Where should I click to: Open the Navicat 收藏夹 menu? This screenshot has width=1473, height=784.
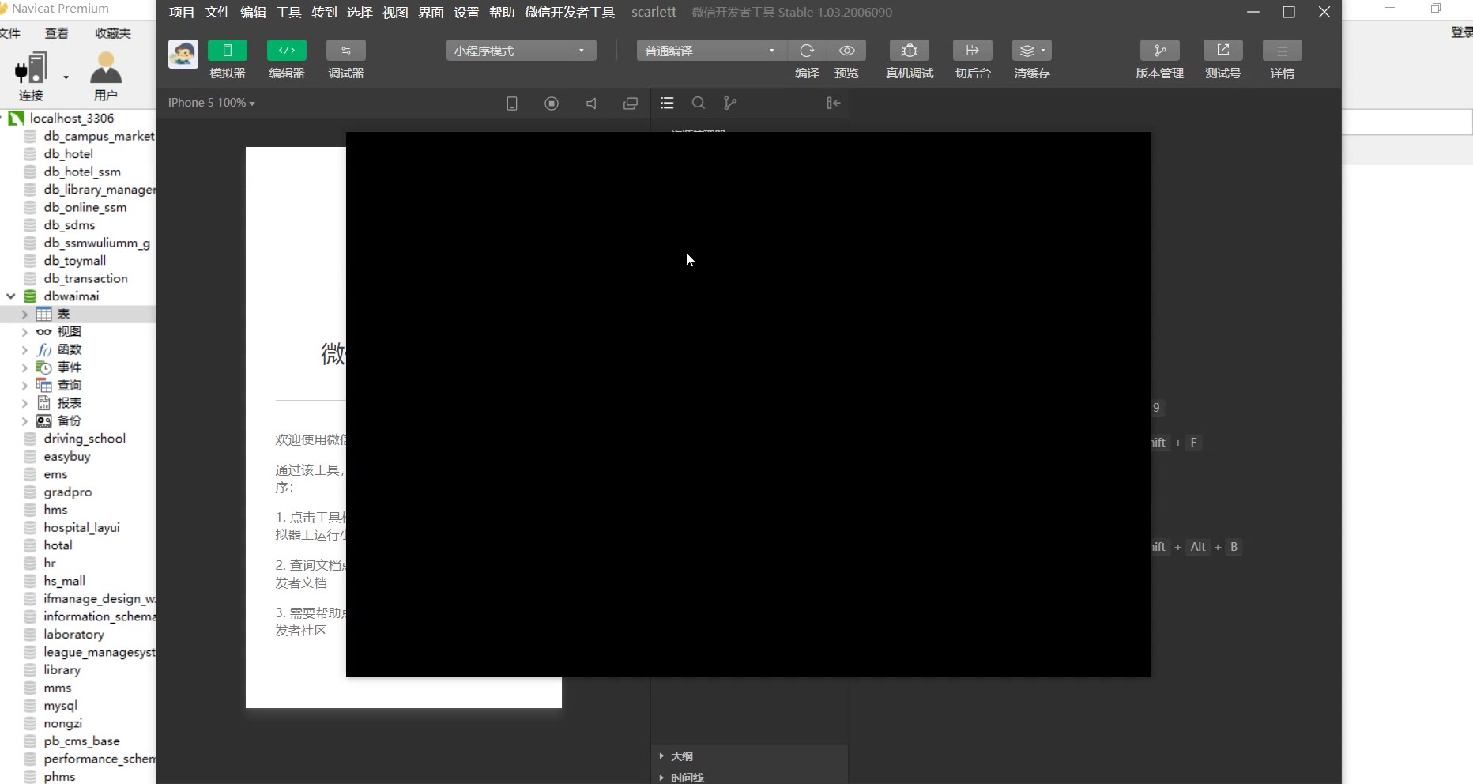113,33
